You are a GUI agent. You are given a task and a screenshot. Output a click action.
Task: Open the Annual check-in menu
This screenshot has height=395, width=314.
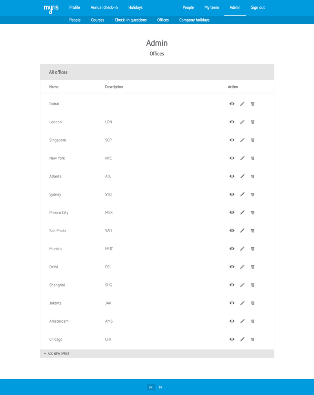pyautogui.click(x=104, y=7)
